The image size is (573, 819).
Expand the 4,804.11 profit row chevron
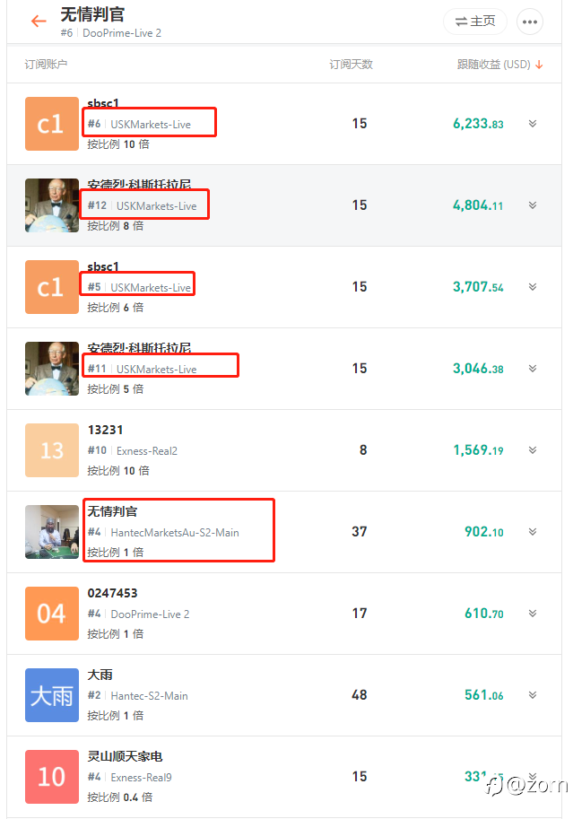coord(533,205)
